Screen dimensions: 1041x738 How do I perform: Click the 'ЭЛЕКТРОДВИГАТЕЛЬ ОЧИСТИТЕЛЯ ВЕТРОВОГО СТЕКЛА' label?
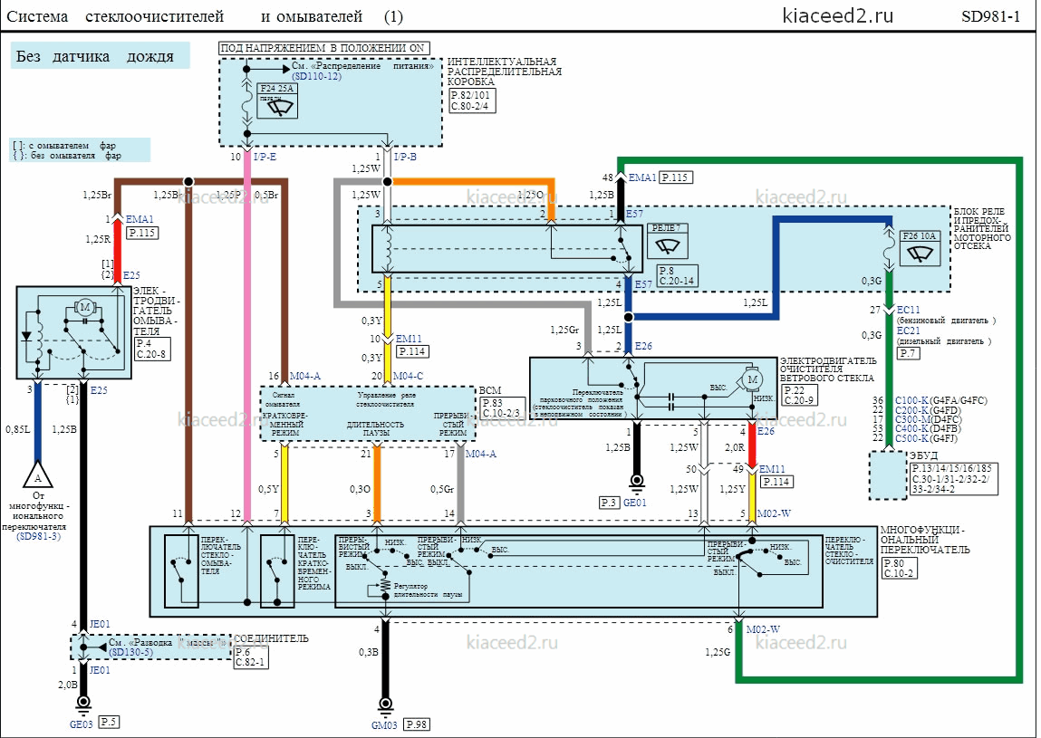(x=828, y=369)
